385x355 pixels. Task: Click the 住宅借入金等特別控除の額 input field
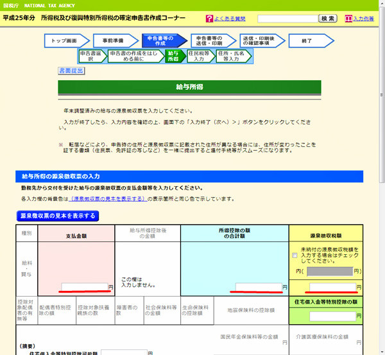click(x=332, y=316)
